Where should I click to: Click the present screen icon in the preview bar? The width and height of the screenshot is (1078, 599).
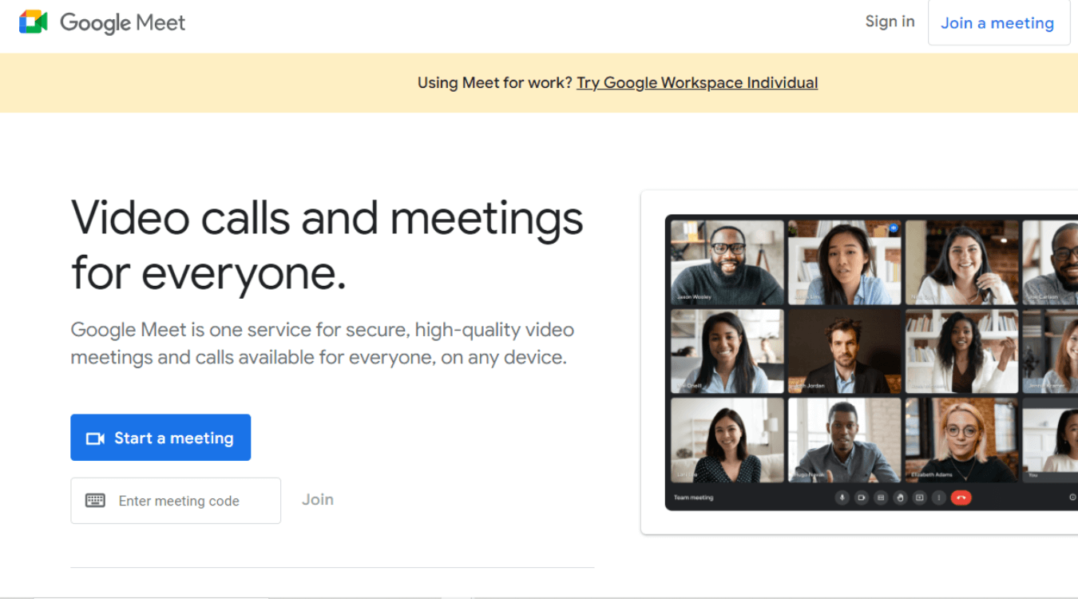[x=920, y=498]
